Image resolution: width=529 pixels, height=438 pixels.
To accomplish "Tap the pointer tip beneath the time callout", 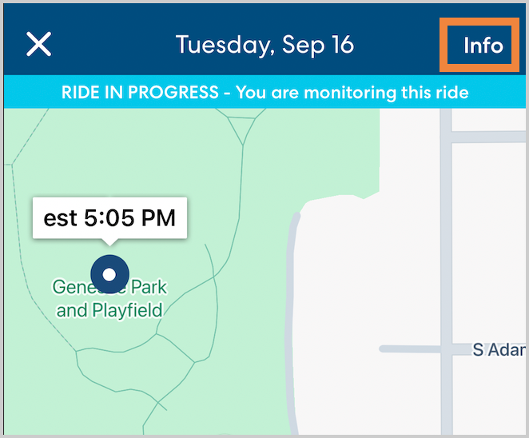I will click(109, 242).
